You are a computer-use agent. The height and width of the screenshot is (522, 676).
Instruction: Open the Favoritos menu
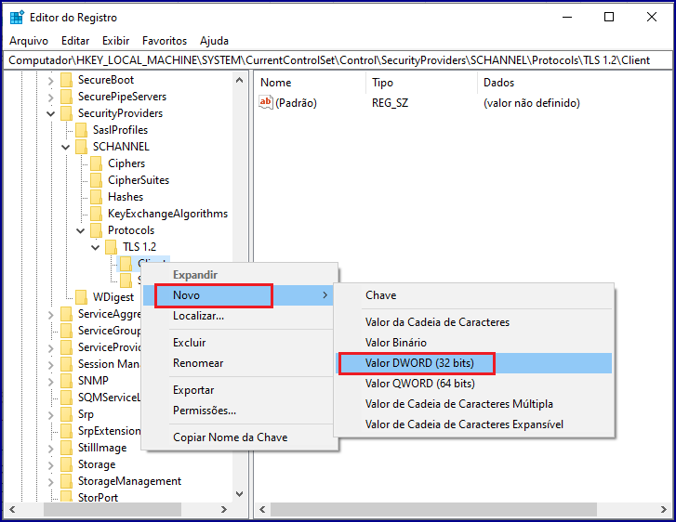point(165,41)
